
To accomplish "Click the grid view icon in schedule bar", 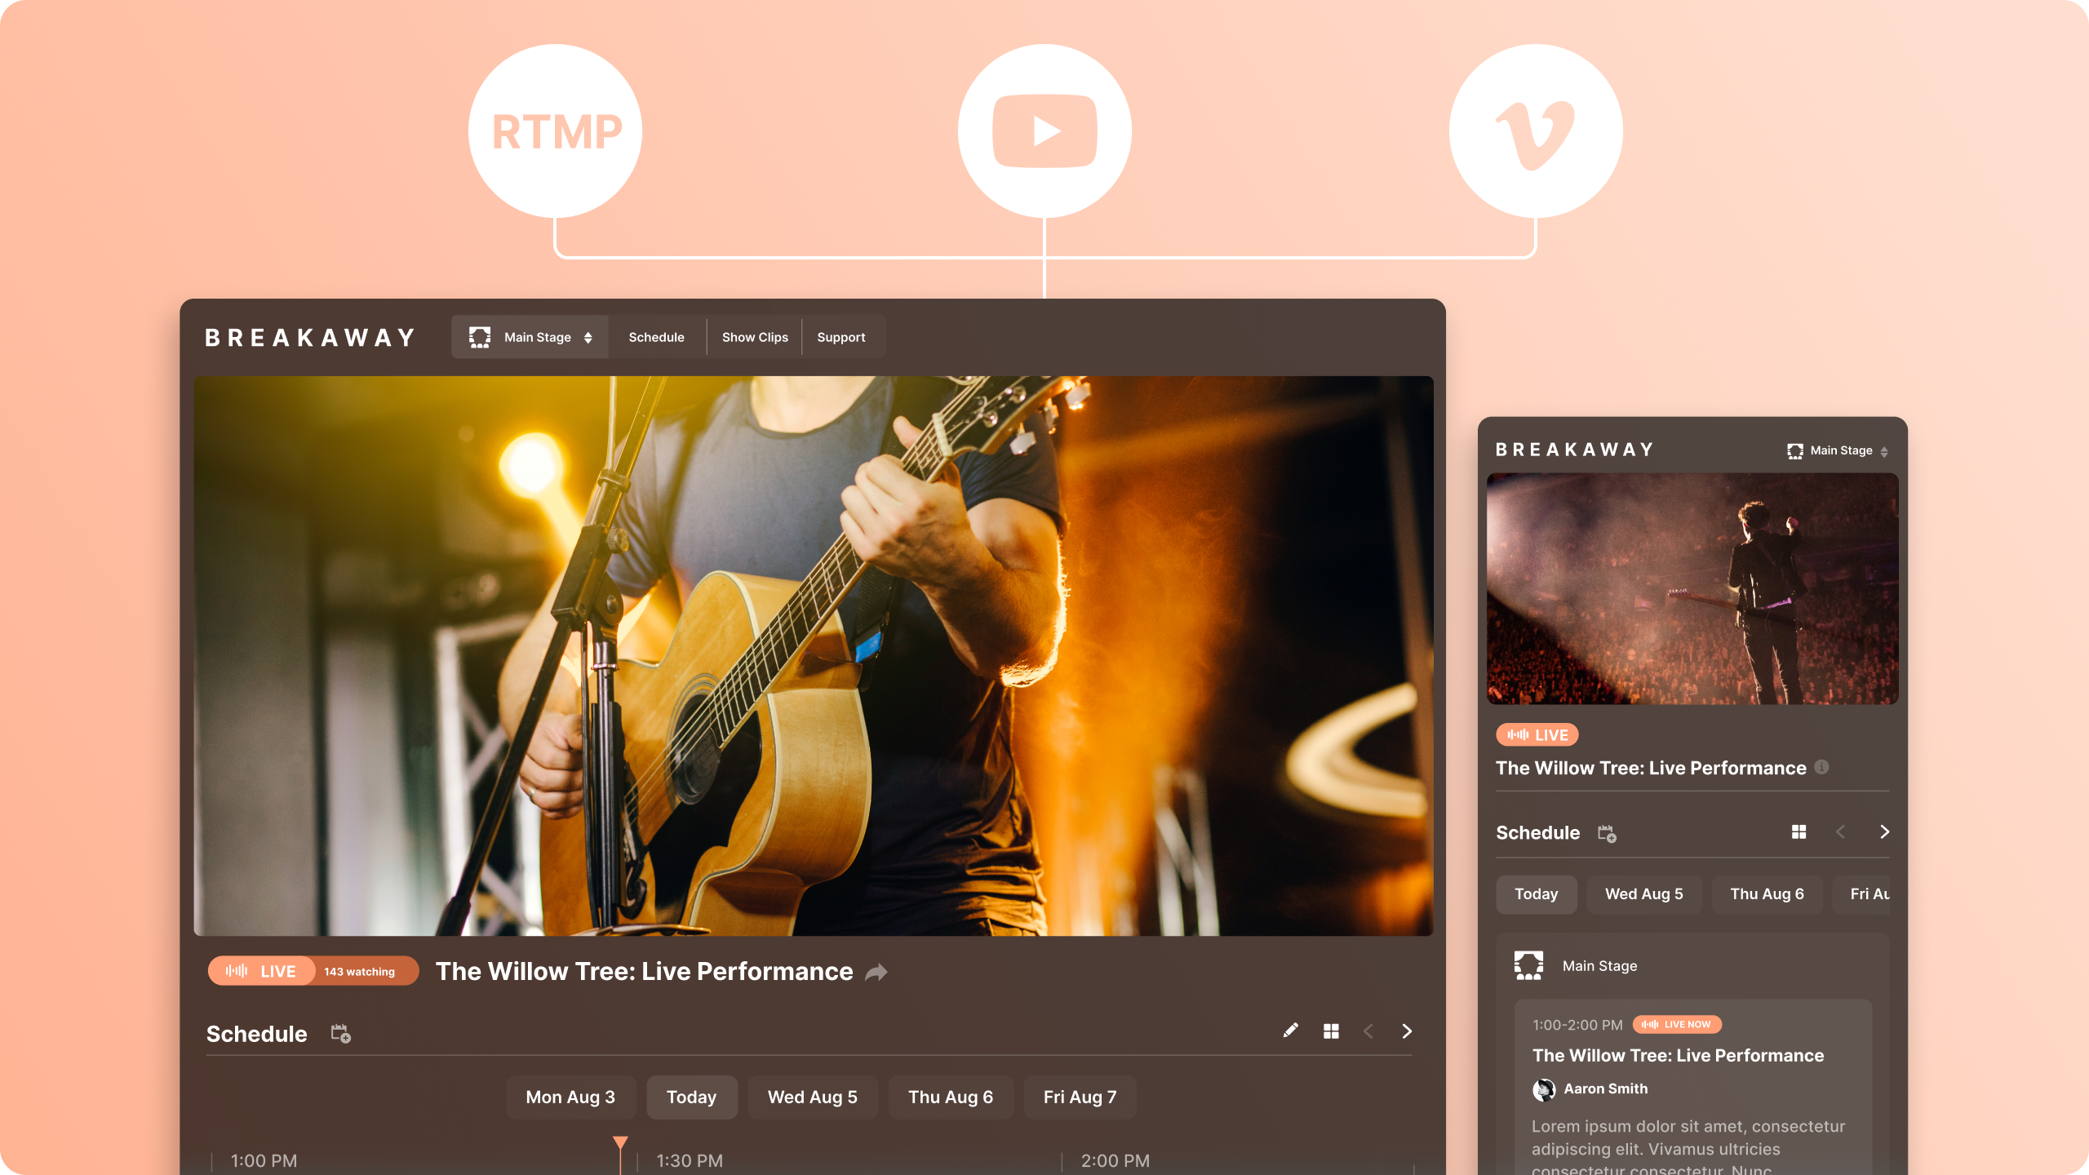I will [1332, 1030].
